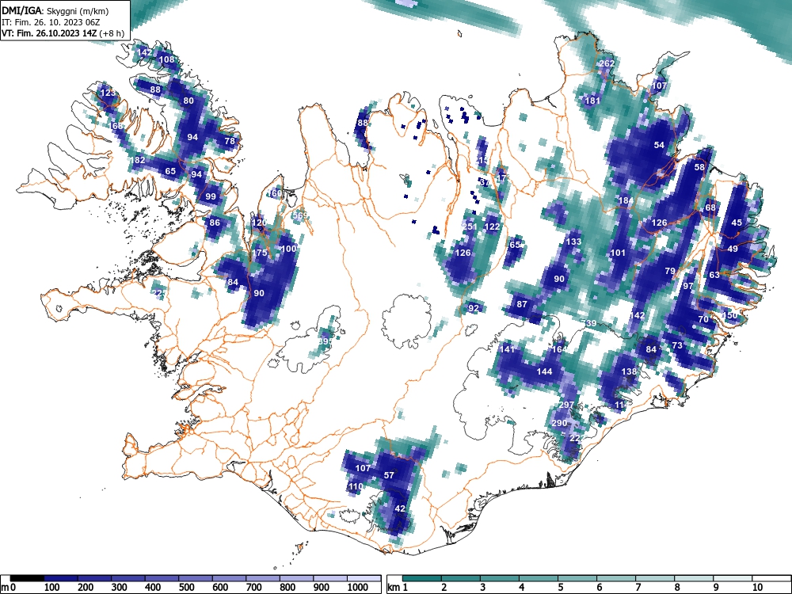
Task: Click the visibility value 58 on the map
Action: 699,167
